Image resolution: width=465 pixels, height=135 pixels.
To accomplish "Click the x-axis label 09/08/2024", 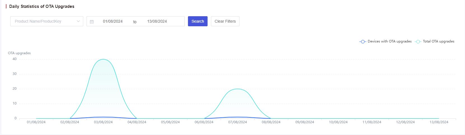I will coord(305,122).
